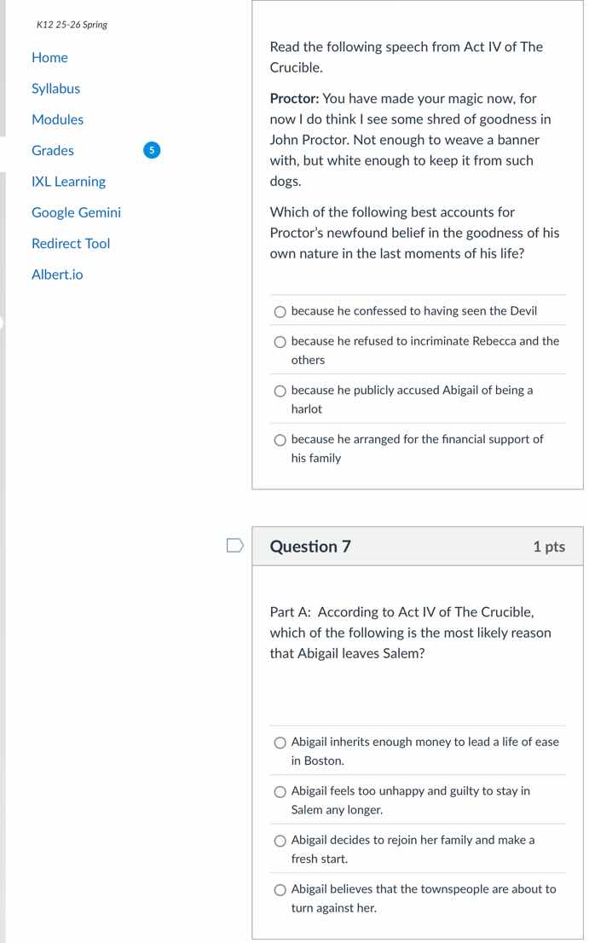Open the Modules section
The image size is (589, 943).
coord(57,120)
